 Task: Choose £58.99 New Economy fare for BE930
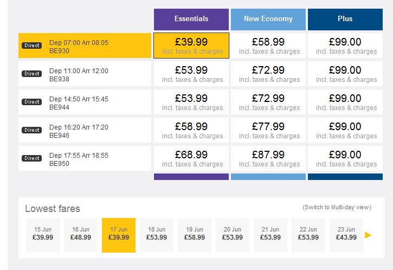[x=268, y=46]
